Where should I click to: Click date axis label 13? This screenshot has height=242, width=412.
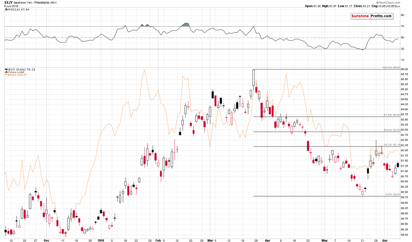click(11, 241)
